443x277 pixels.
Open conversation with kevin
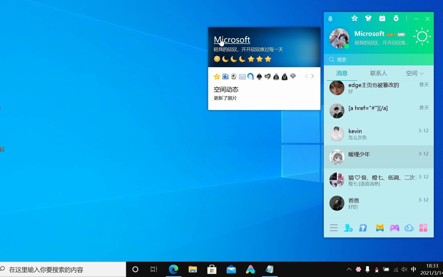click(x=379, y=134)
